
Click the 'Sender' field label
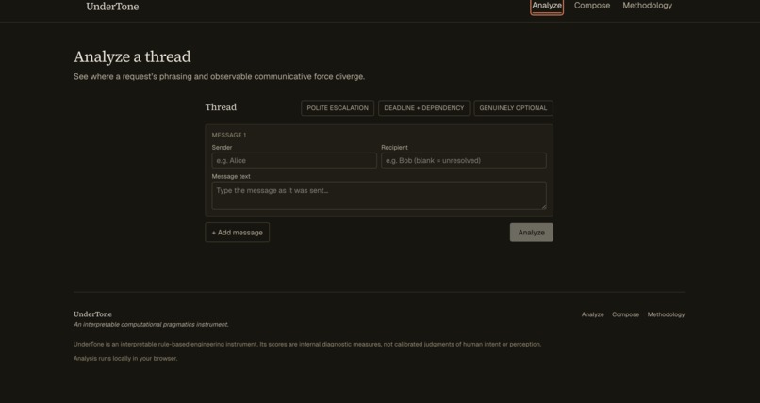(222, 148)
